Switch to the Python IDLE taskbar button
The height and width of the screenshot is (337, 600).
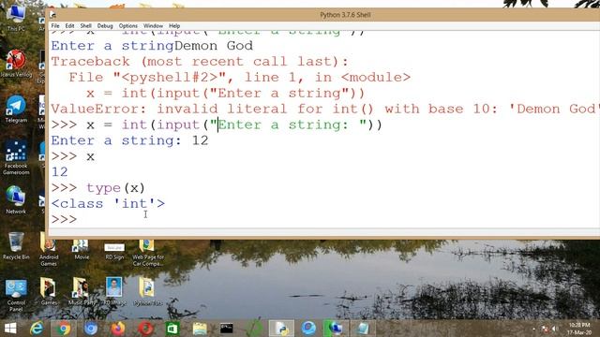pos(281,329)
